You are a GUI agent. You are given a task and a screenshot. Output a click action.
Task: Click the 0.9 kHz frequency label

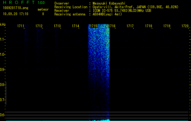[2, 70]
